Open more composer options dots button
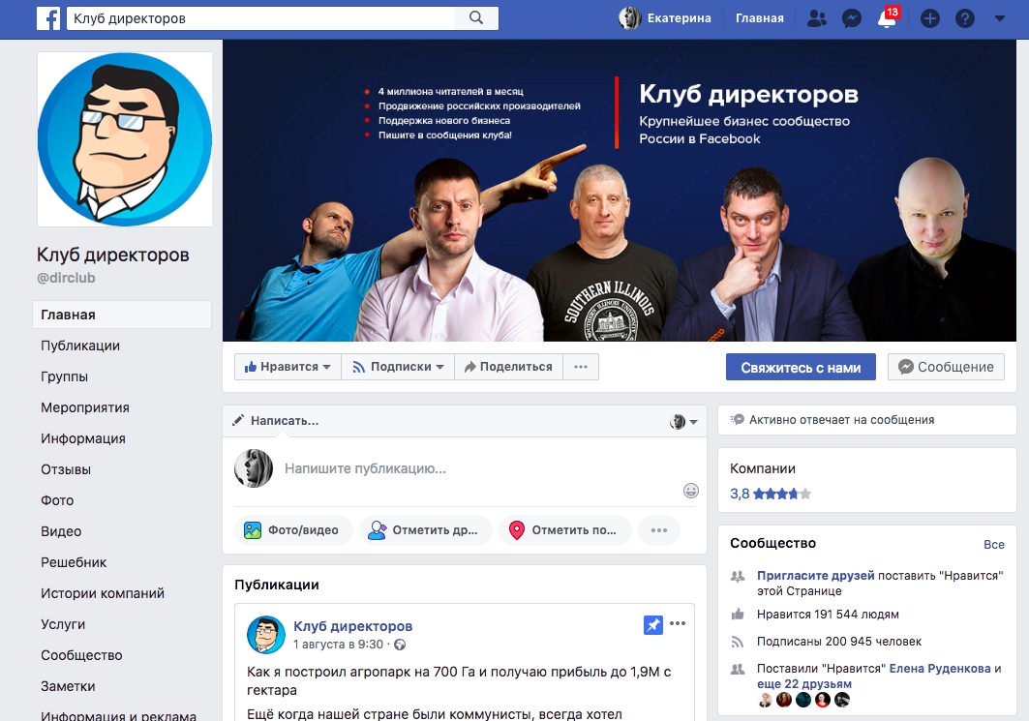 click(x=659, y=530)
